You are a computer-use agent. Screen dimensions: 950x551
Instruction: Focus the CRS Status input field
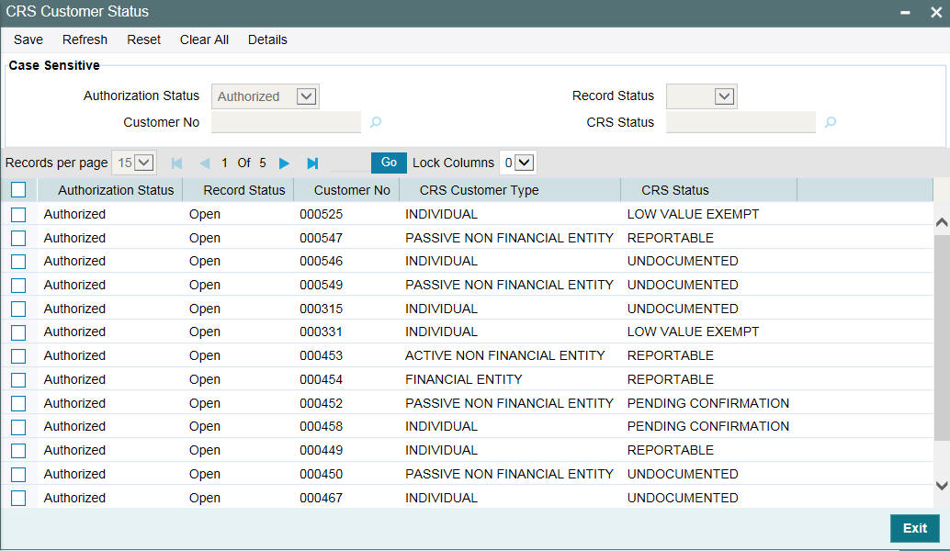(741, 122)
